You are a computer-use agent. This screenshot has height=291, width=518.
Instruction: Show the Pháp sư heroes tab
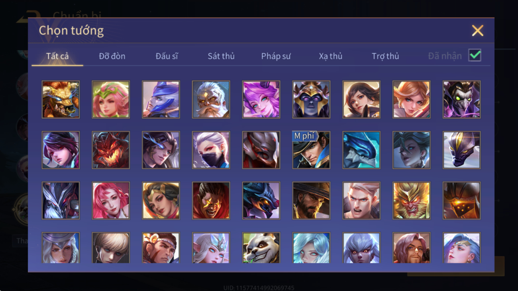click(x=275, y=56)
